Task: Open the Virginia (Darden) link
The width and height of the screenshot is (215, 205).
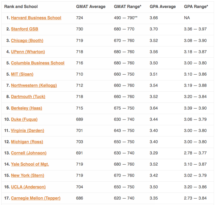Action: click(28, 131)
